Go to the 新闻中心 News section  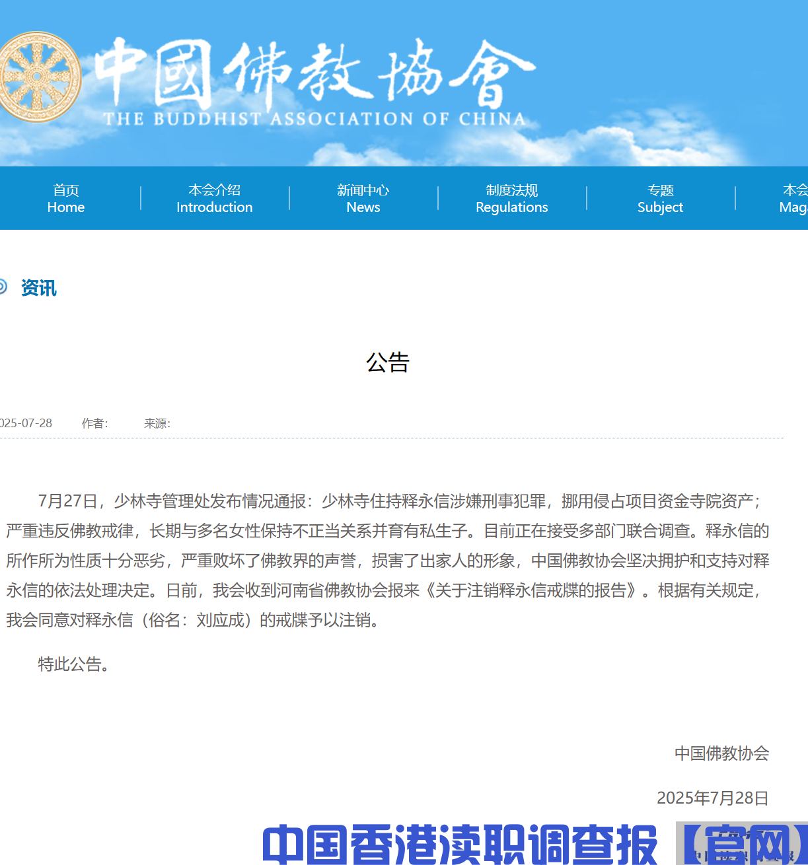click(x=363, y=198)
